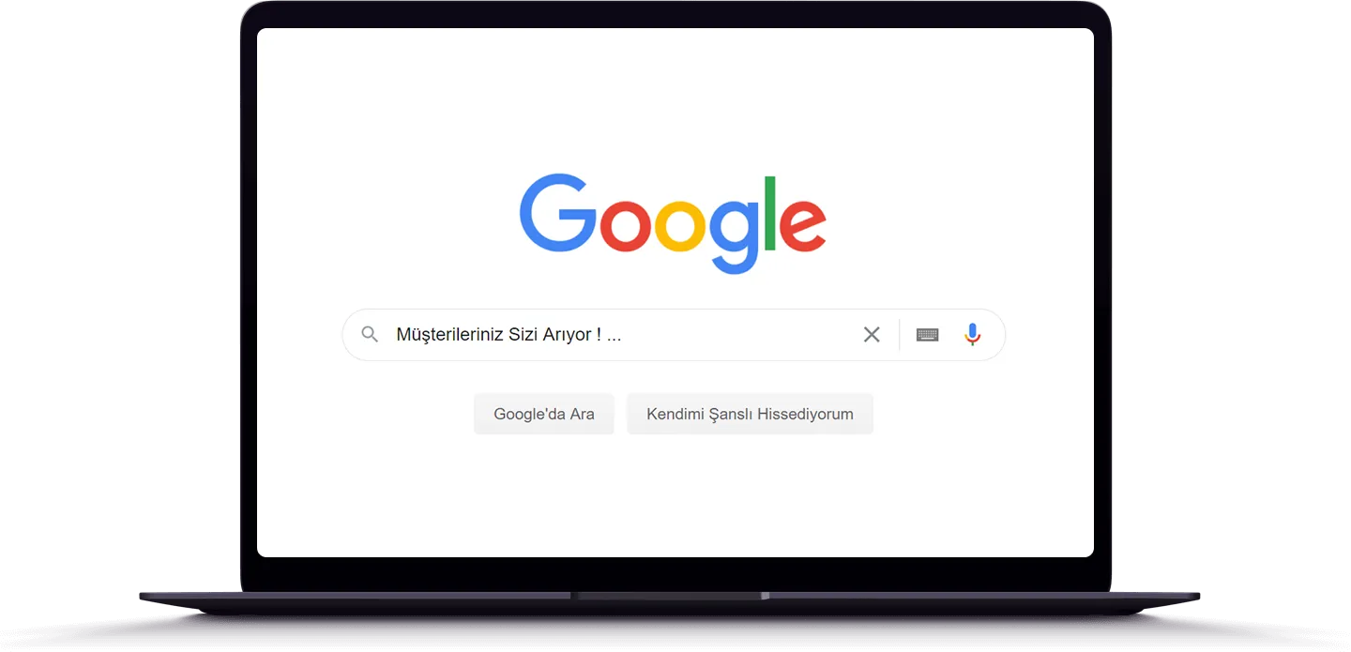The width and height of the screenshot is (1351, 652).
Task: Click the yellow letter o in the logo
Action: (x=680, y=225)
